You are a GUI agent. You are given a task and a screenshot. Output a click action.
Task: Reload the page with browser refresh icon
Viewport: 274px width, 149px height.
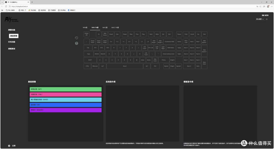(6, 6)
